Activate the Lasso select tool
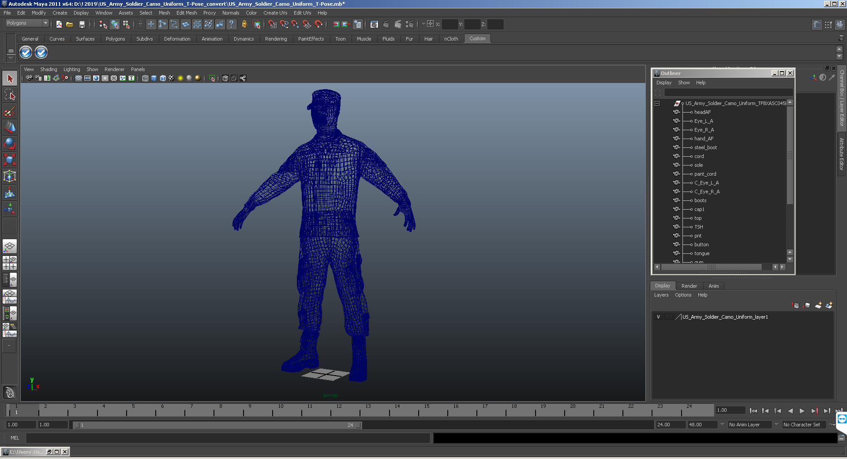Viewport: 847px width, 459px height. 10,94
